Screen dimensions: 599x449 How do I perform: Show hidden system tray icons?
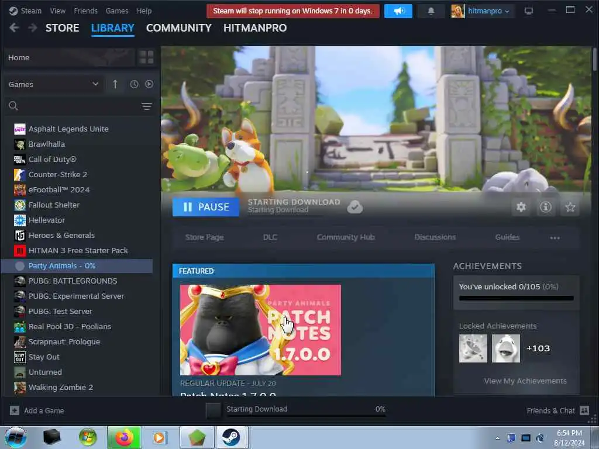point(497,438)
